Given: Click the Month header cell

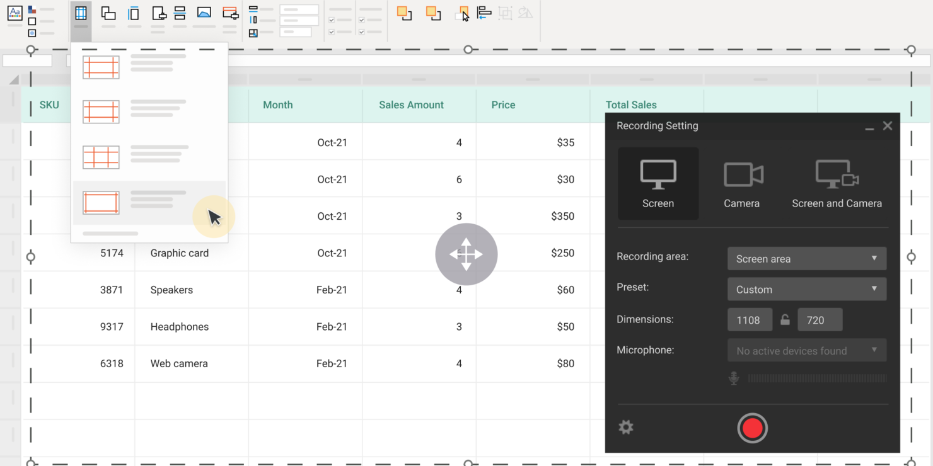Looking at the screenshot, I should click(x=306, y=105).
